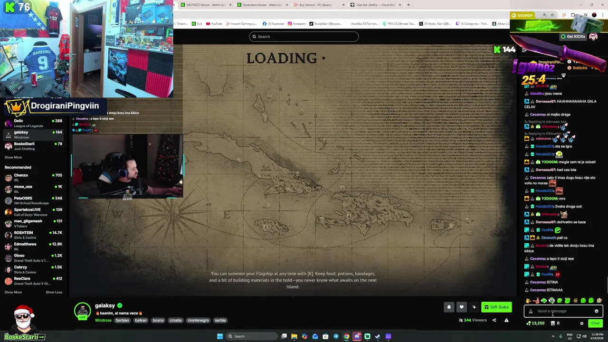Viewport: 608px width, 342px height.
Task: Open Chenzo recommended channel
Action: click(x=33, y=177)
